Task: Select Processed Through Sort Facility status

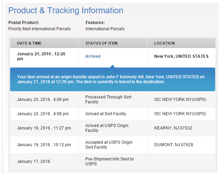Action: tap(108, 100)
